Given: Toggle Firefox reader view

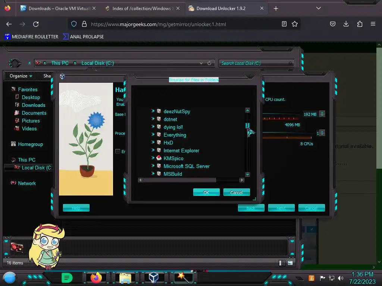Looking at the screenshot, I should [x=284, y=24].
